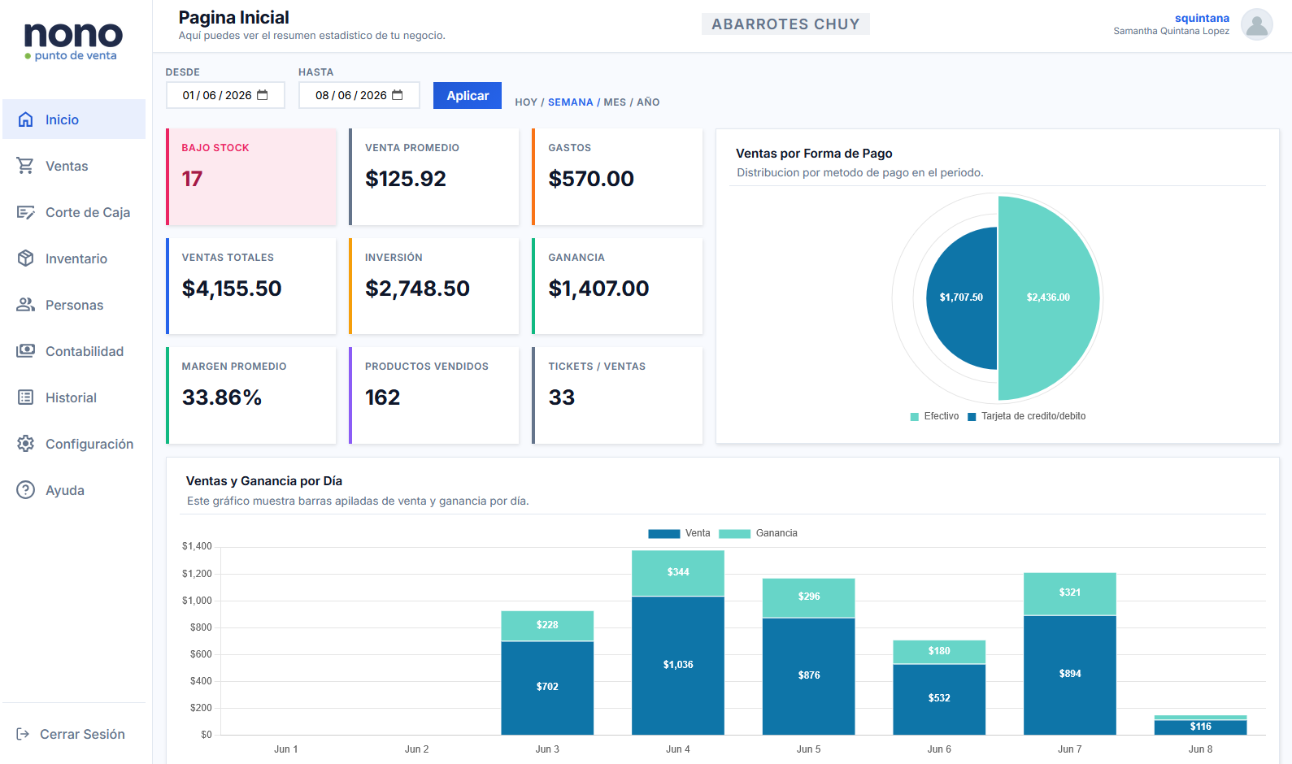
Task: Open the Hasta date calendar picker
Action: 398,95
